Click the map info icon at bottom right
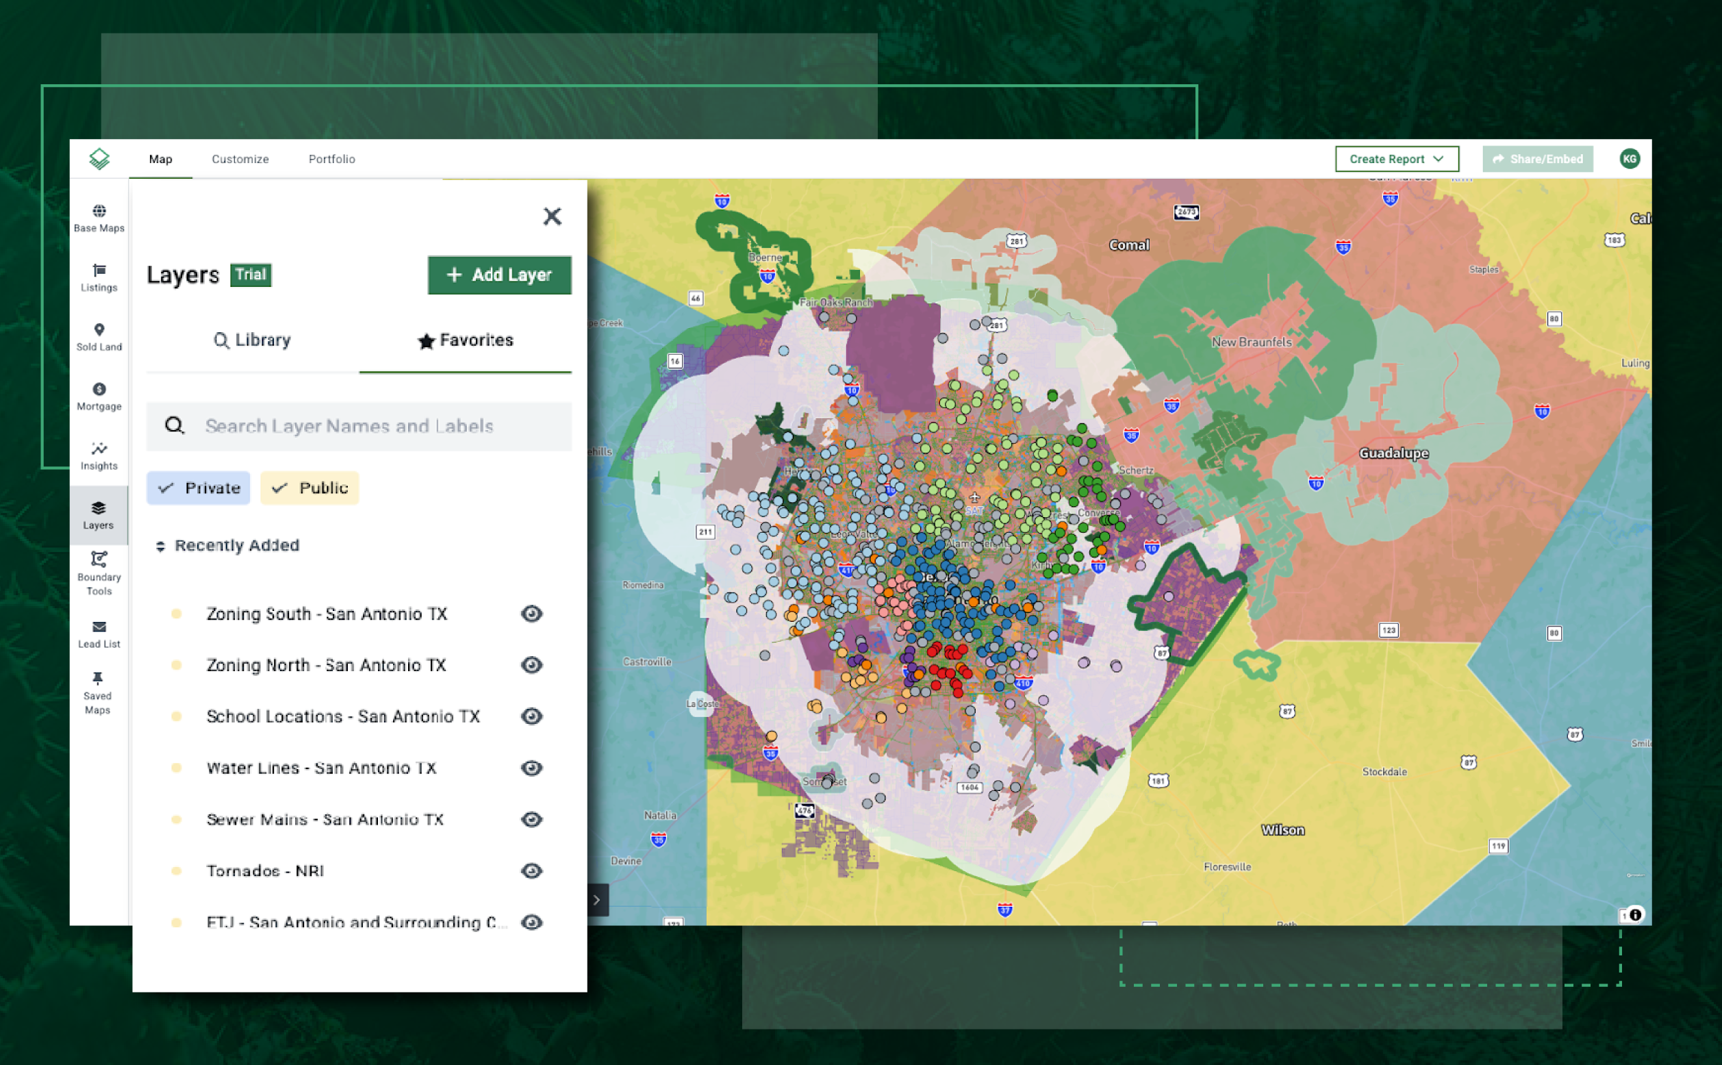 (x=1635, y=914)
